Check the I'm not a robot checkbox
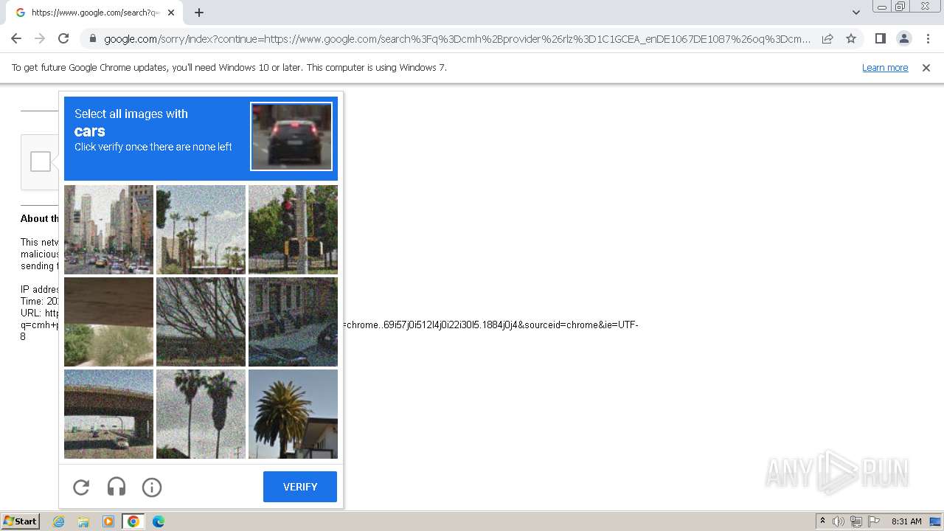This screenshot has height=531, width=944. (41, 162)
